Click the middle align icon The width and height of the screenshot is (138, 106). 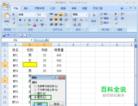pyautogui.click(x=56, y=14)
